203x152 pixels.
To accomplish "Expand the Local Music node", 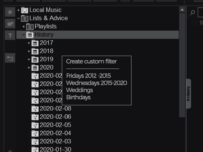I will click(18, 10).
